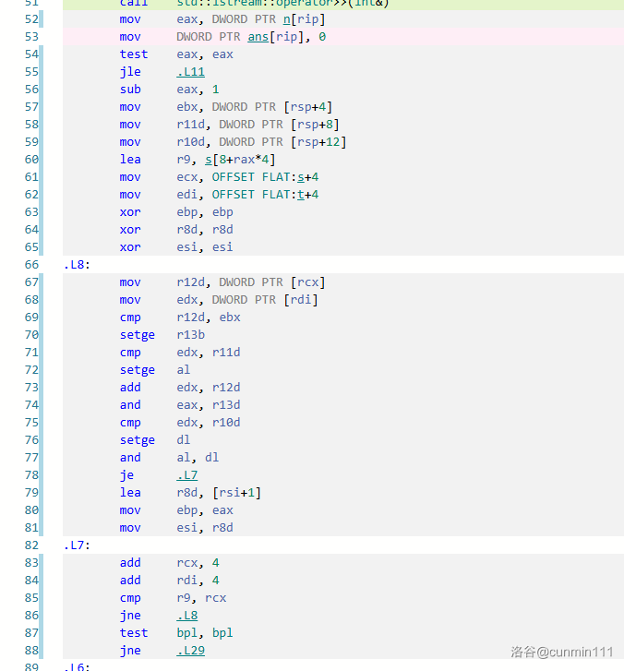Click the 'cmp r9, rcx' instruction
Image resolution: width=624 pixels, height=671 pixels.
click(173, 598)
